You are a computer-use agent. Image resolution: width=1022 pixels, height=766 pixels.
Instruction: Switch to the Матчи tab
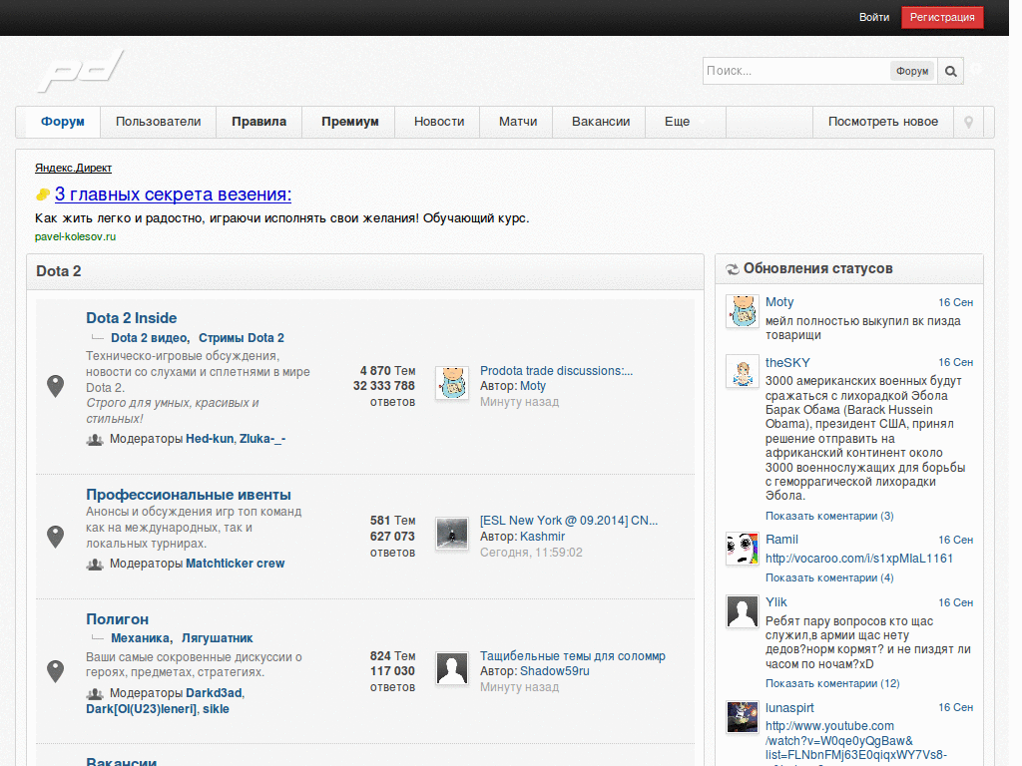(x=518, y=122)
